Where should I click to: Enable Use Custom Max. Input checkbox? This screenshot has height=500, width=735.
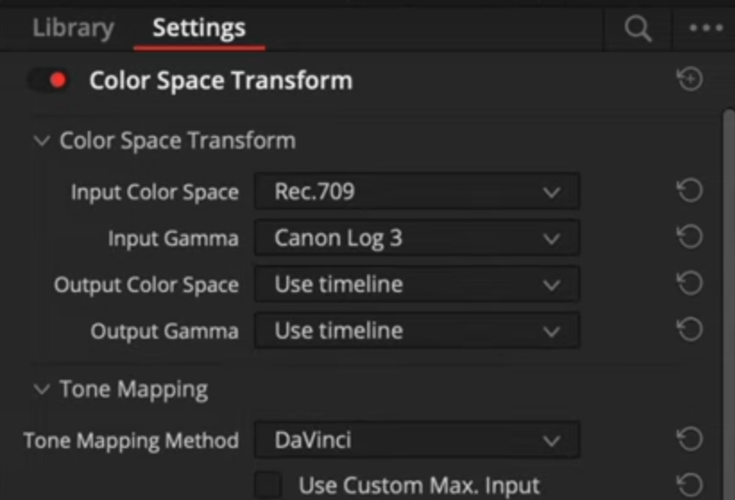pos(268,486)
